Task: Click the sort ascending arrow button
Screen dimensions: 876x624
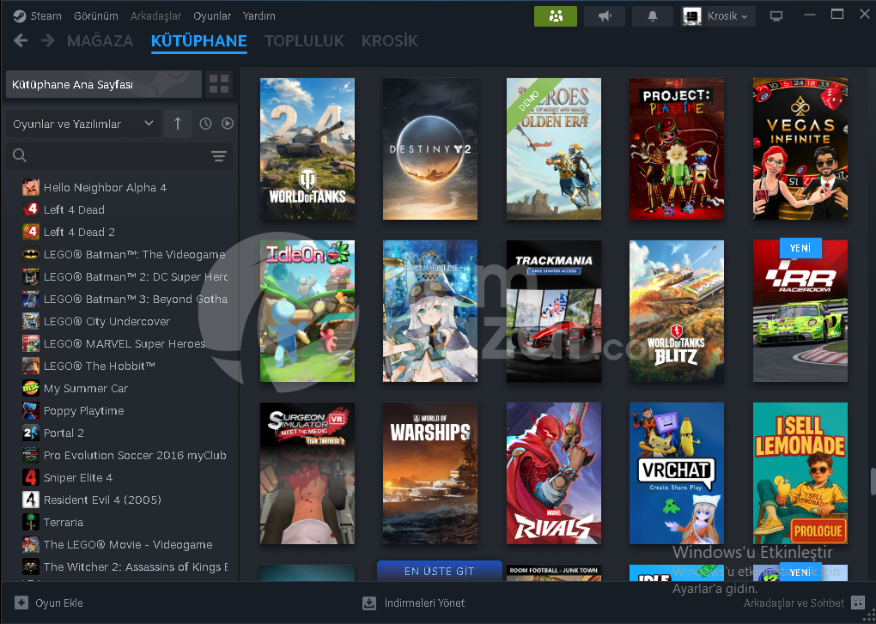Action: point(178,124)
